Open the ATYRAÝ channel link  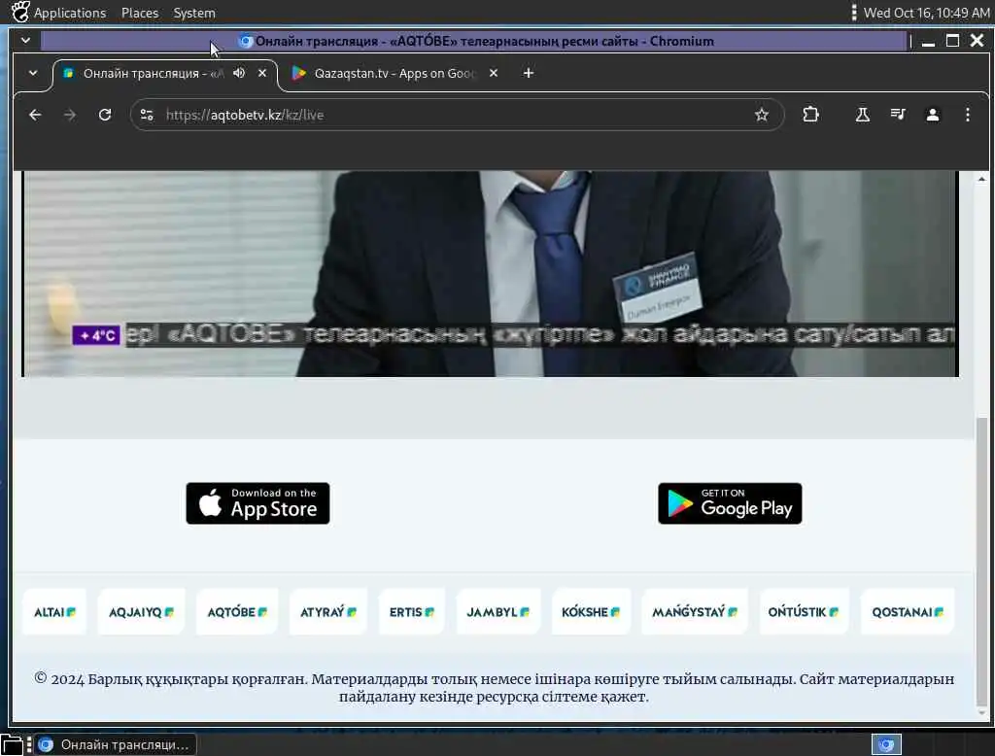click(x=328, y=612)
